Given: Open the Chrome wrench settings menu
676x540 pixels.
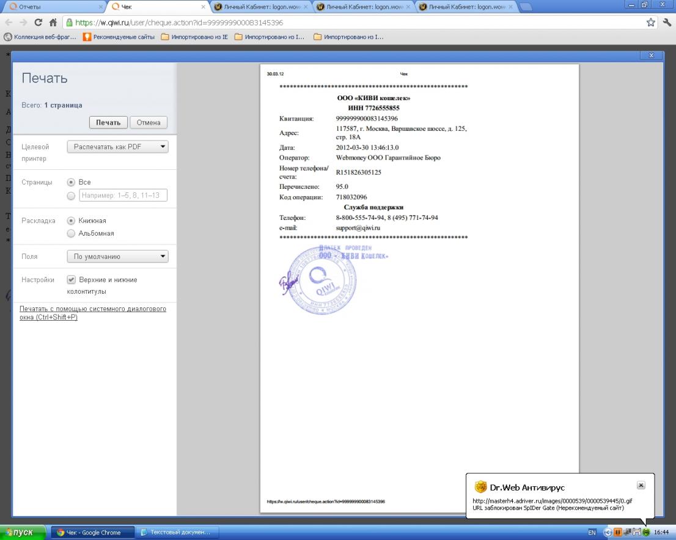Looking at the screenshot, I should [x=667, y=23].
